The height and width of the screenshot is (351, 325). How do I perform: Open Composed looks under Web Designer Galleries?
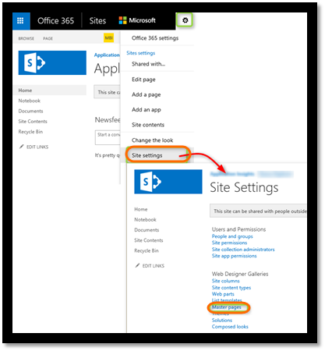pyautogui.click(x=230, y=327)
